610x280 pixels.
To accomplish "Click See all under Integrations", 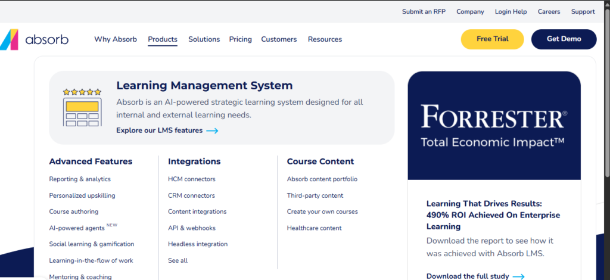I will [x=178, y=260].
